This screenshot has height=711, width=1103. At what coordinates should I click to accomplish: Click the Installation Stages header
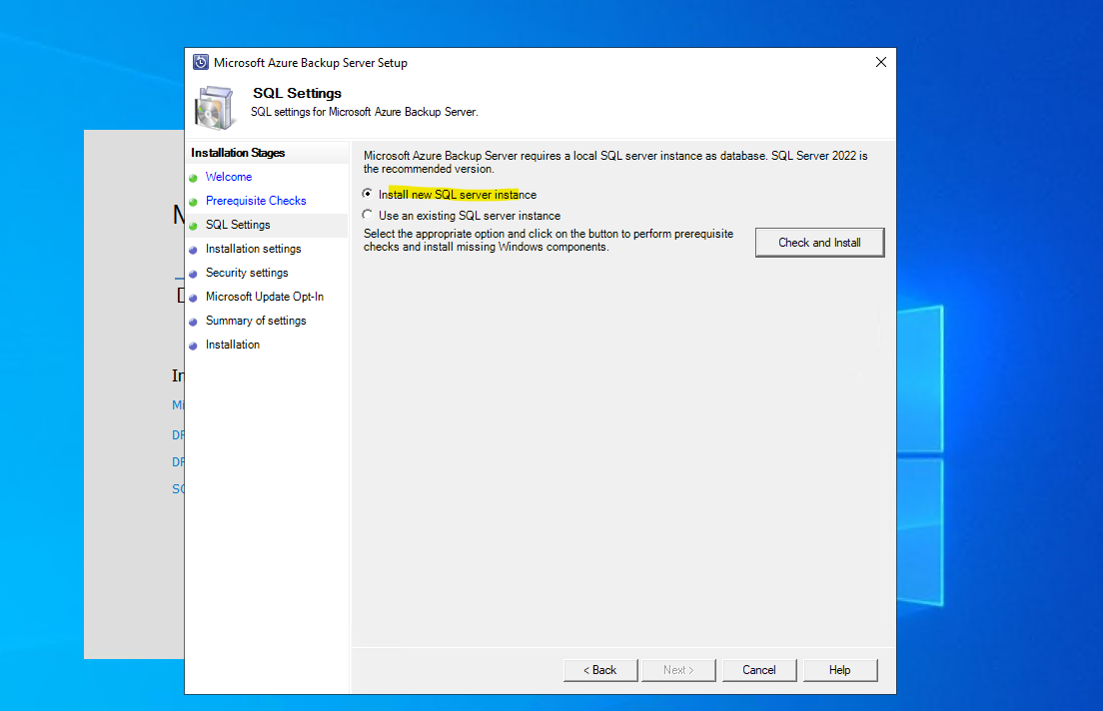pos(238,153)
